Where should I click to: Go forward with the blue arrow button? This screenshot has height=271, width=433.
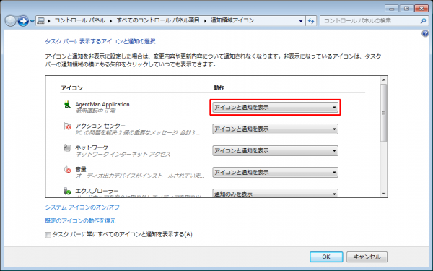[x=23, y=21]
